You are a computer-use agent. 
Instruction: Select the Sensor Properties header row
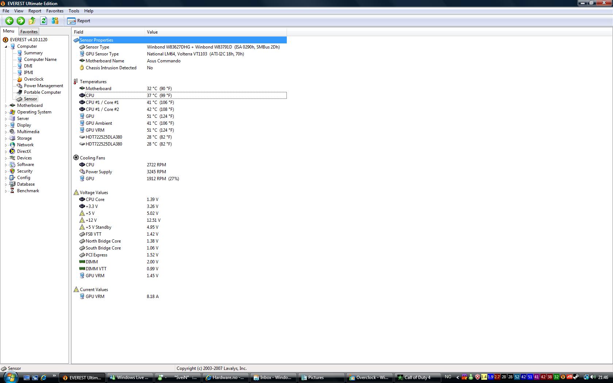(180, 40)
